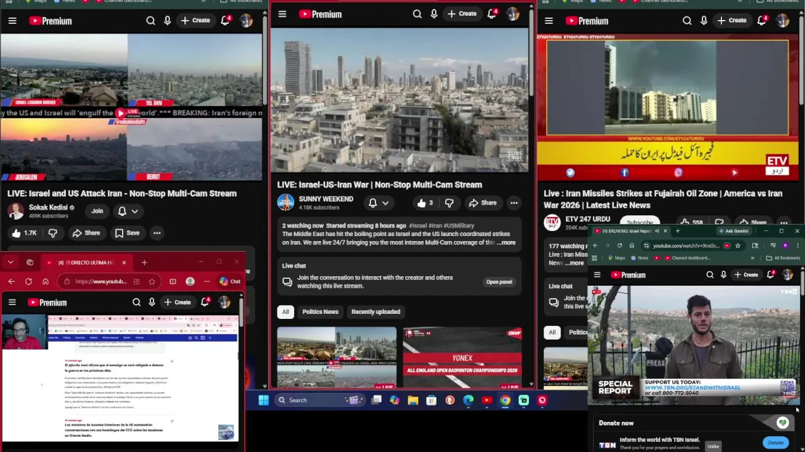
Task: Open Edge workspaces icon beside DIRECTO ULTIMA tab
Action: [x=30, y=262]
